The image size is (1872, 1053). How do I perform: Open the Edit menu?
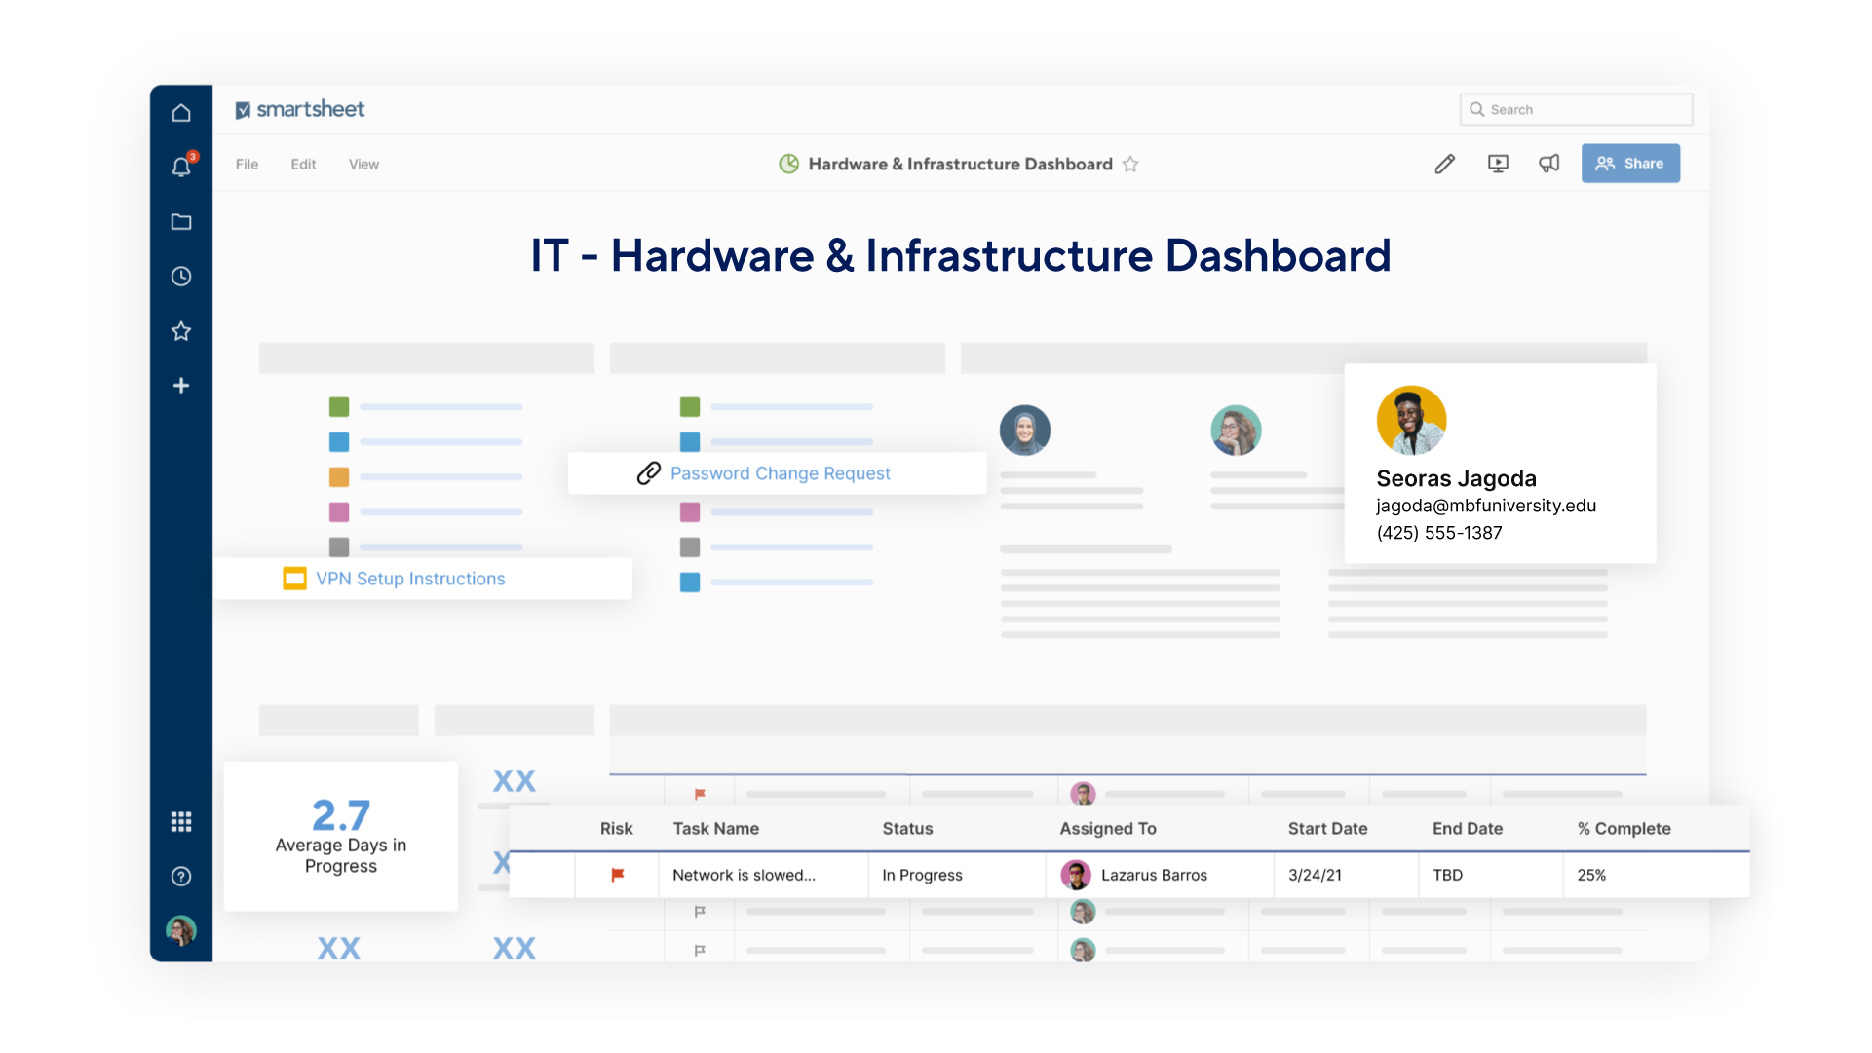303,164
